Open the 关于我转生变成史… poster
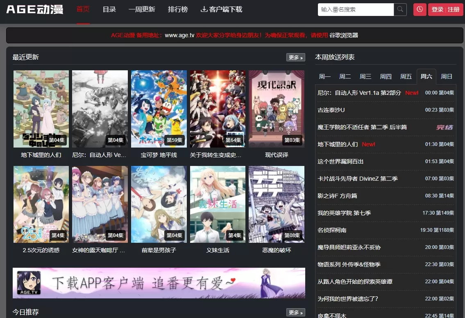This screenshot has height=318, width=465. pos(218,109)
